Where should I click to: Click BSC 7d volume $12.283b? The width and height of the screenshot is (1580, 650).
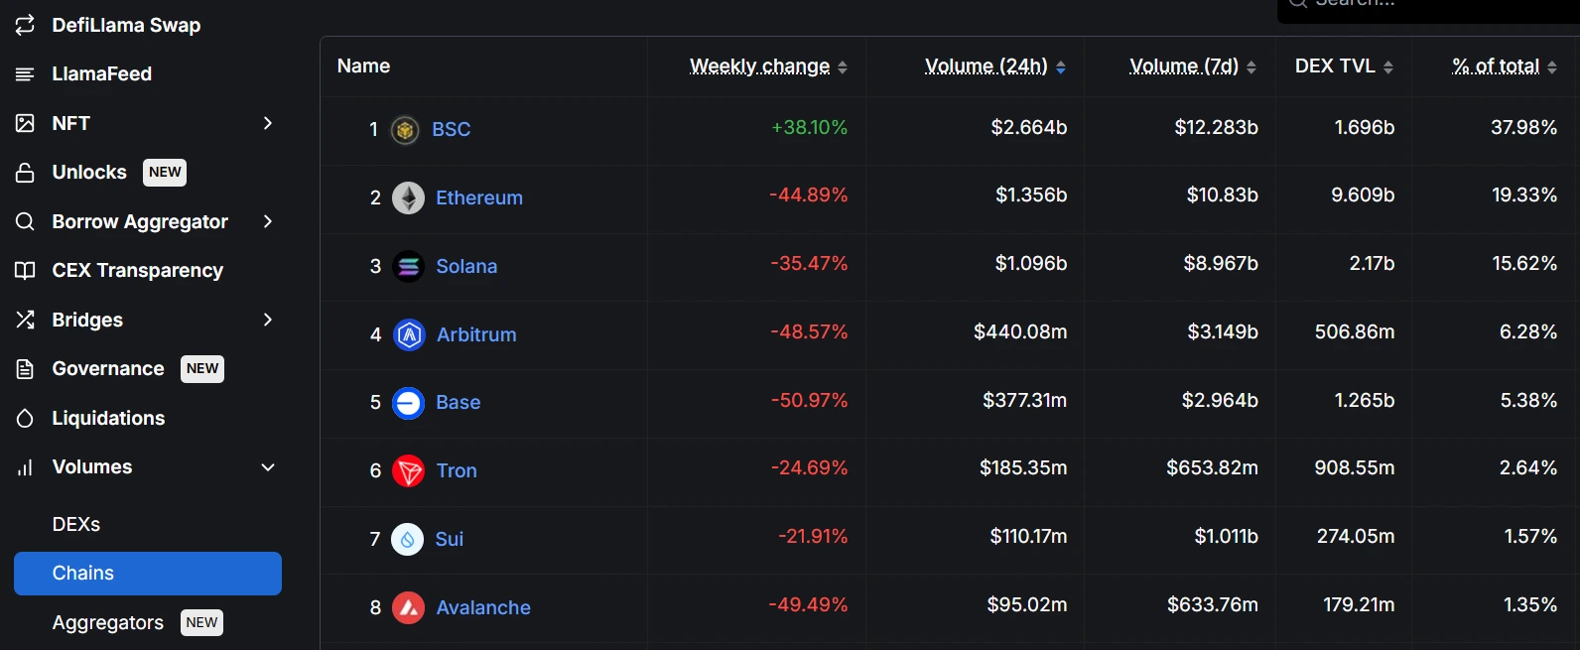(x=1217, y=128)
